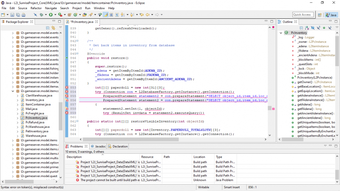This screenshot has height=191, width=340.
Task: Click the Run (green play) toolbar button
Action: [50, 15]
